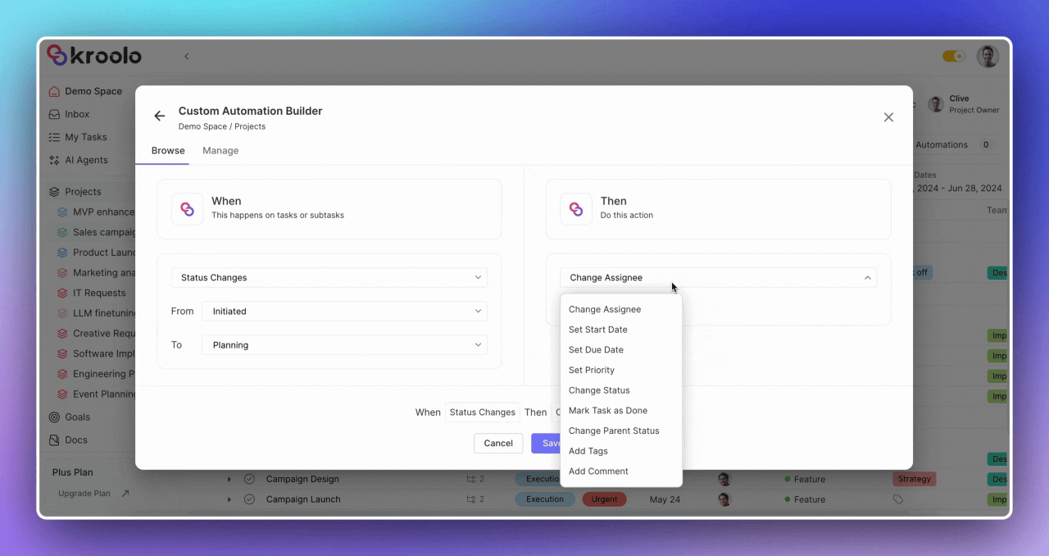The height and width of the screenshot is (556, 1049).
Task: Check the completion circle for Campaign Design
Action: (x=248, y=479)
